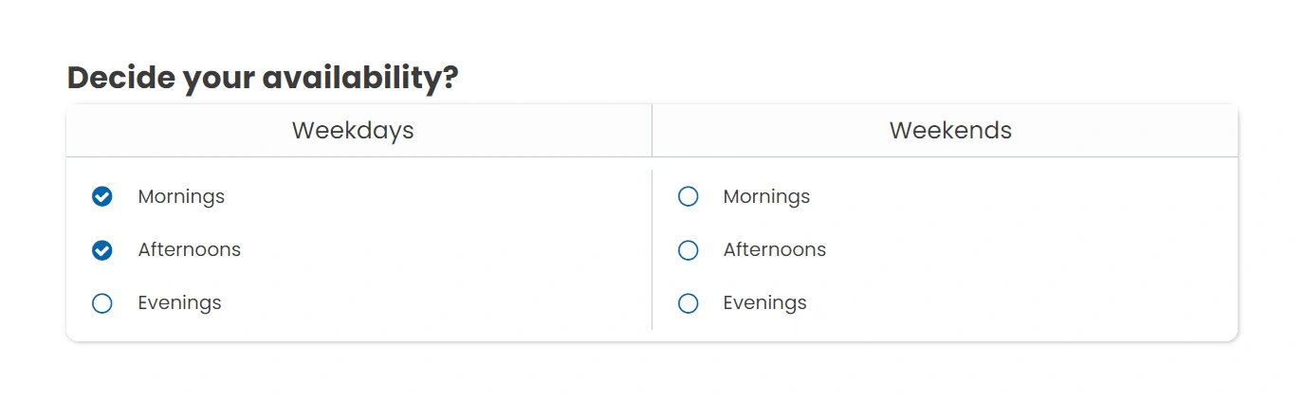The width and height of the screenshot is (1305, 401).
Task: Click the Evenings label under Weekends
Action: [764, 303]
